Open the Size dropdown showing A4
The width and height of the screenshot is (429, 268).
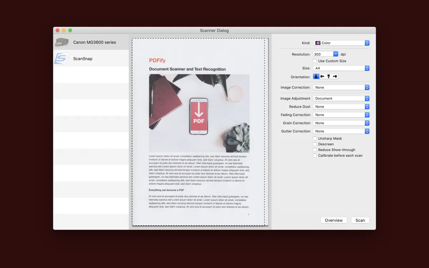(x=341, y=68)
